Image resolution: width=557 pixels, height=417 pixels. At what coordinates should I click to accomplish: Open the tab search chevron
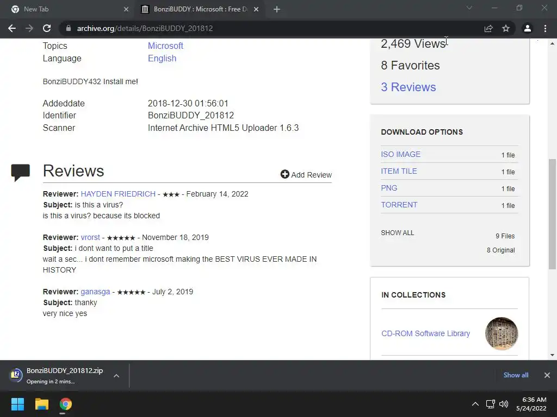pos(469,8)
